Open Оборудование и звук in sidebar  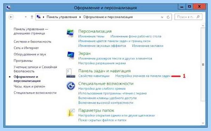pos(30,54)
